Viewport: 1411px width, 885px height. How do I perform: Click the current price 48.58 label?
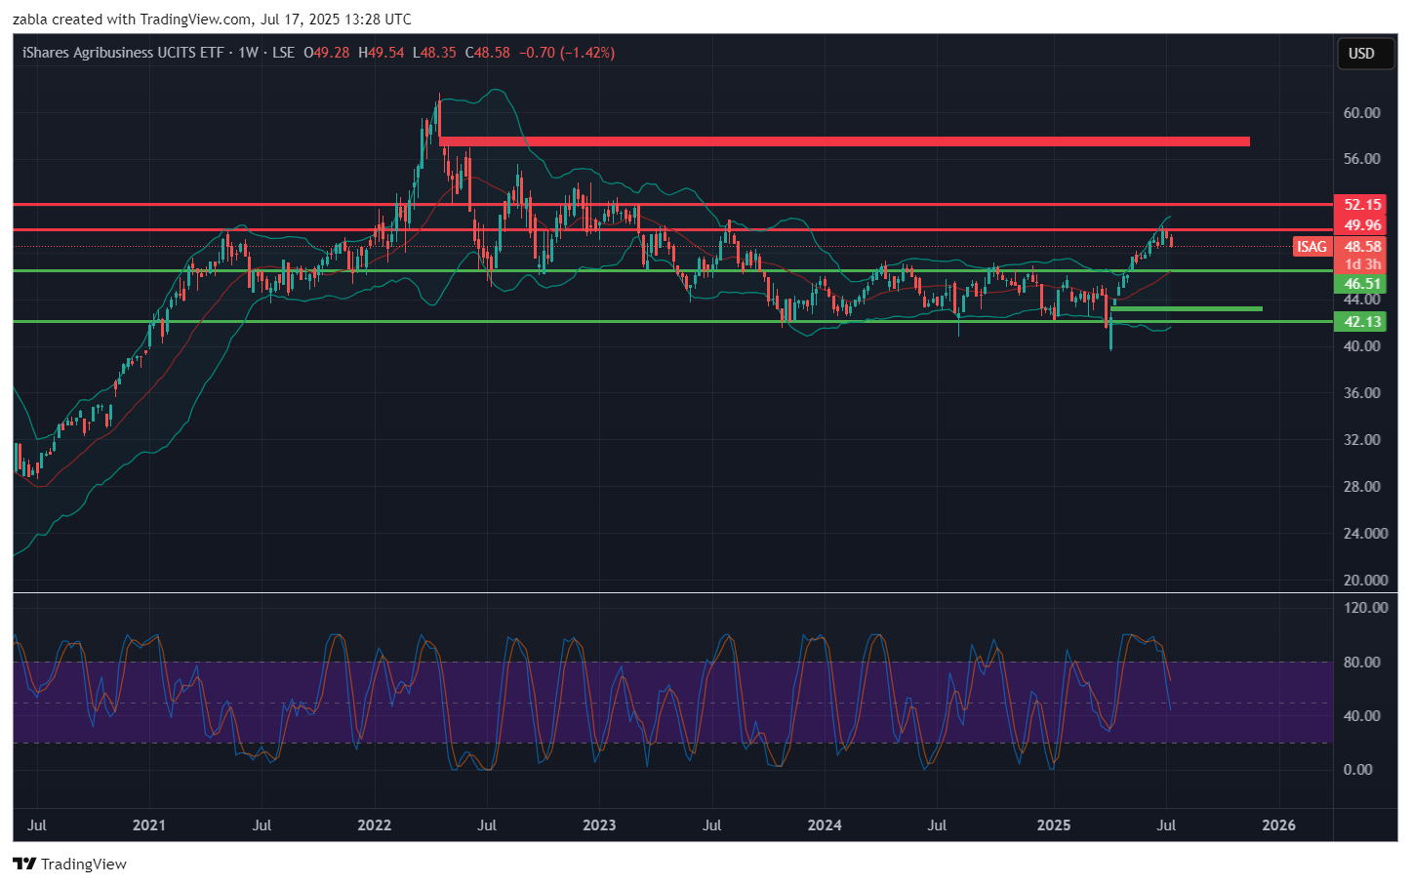[x=1362, y=247]
